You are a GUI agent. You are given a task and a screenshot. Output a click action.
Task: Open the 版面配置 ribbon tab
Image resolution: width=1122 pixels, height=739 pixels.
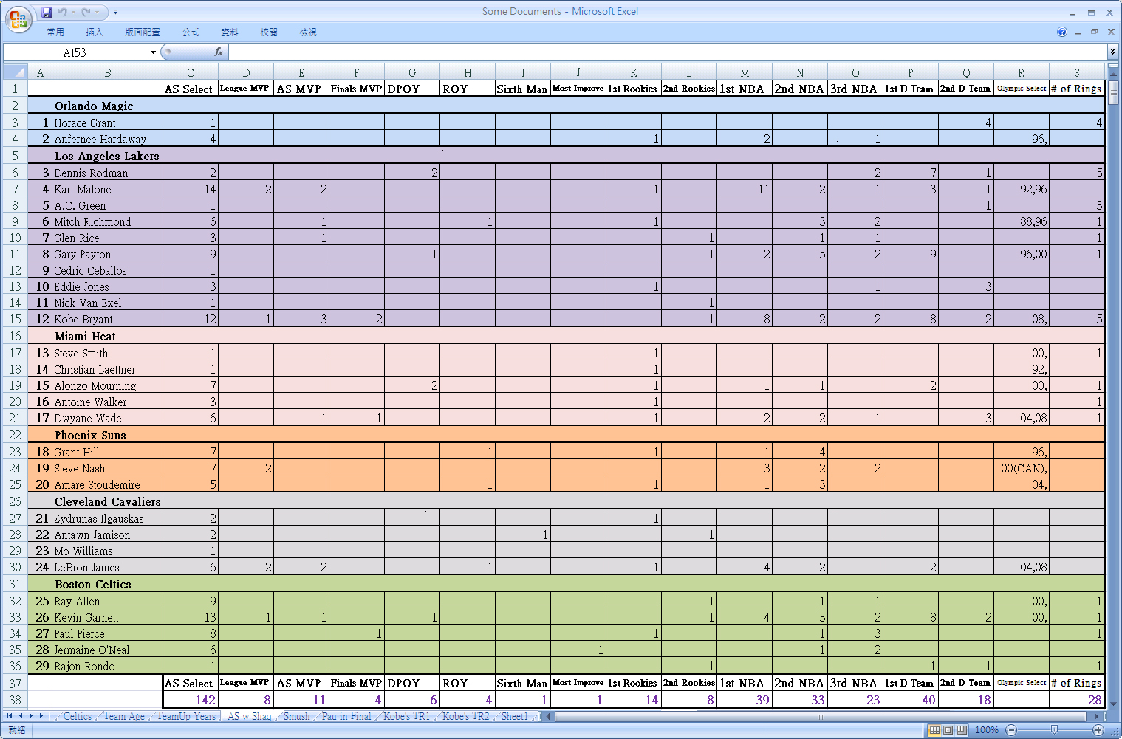[143, 32]
